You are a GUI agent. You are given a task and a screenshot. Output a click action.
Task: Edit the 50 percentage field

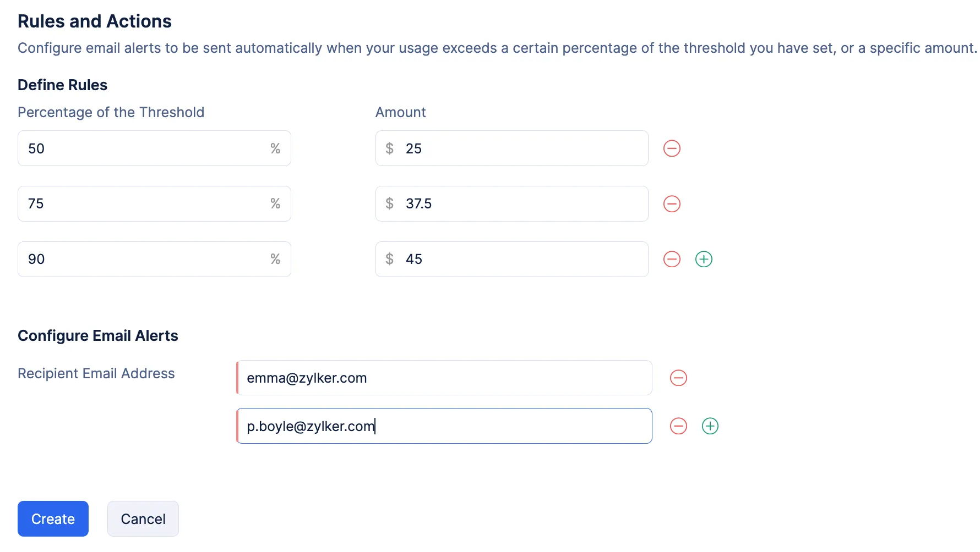click(x=154, y=148)
